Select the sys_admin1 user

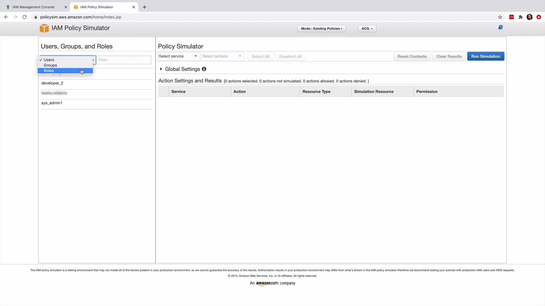click(x=52, y=103)
